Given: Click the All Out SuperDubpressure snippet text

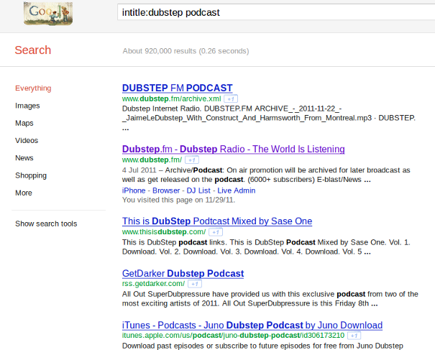Looking at the screenshot, I should coord(270,299).
